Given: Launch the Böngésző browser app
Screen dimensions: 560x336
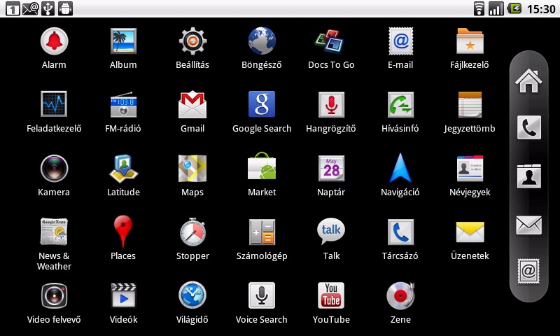Looking at the screenshot, I should point(261,42).
